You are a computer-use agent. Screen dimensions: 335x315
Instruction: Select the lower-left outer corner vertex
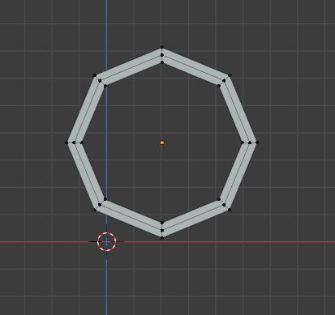click(x=94, y=210)
